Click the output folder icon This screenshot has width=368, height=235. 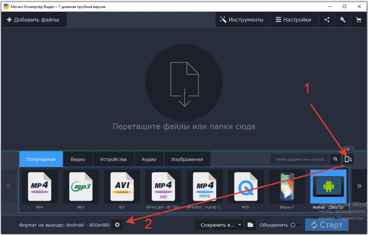tap(250, 225)
